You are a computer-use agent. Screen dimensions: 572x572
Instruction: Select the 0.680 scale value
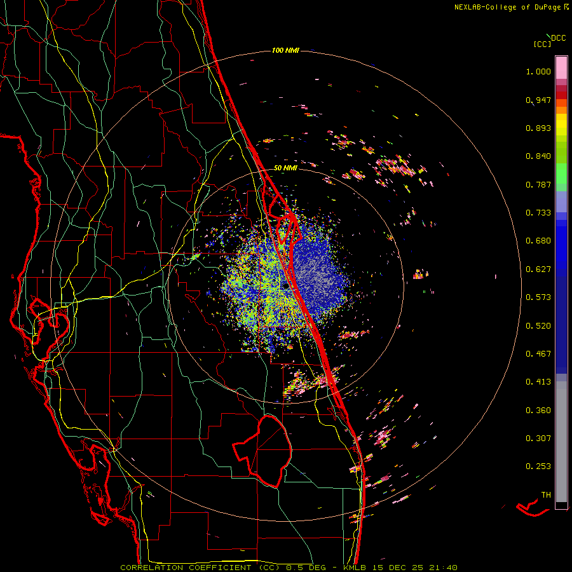(538, 241)
